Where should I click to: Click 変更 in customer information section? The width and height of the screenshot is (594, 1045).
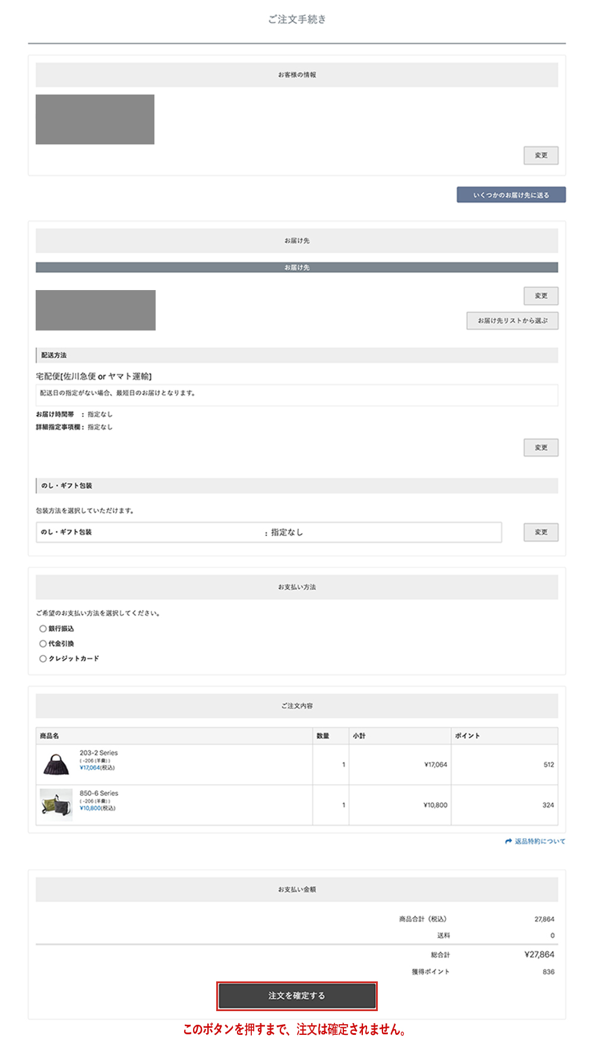[541, 155]
